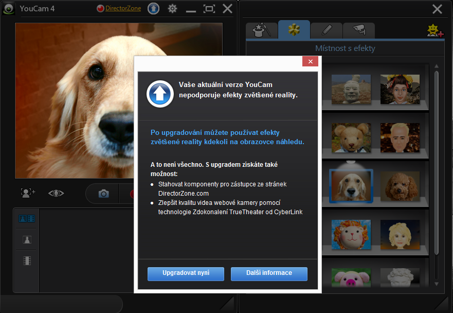453x313 pixels.
Task: Open the DirectorZone link
Action: (x=123, y=9)
